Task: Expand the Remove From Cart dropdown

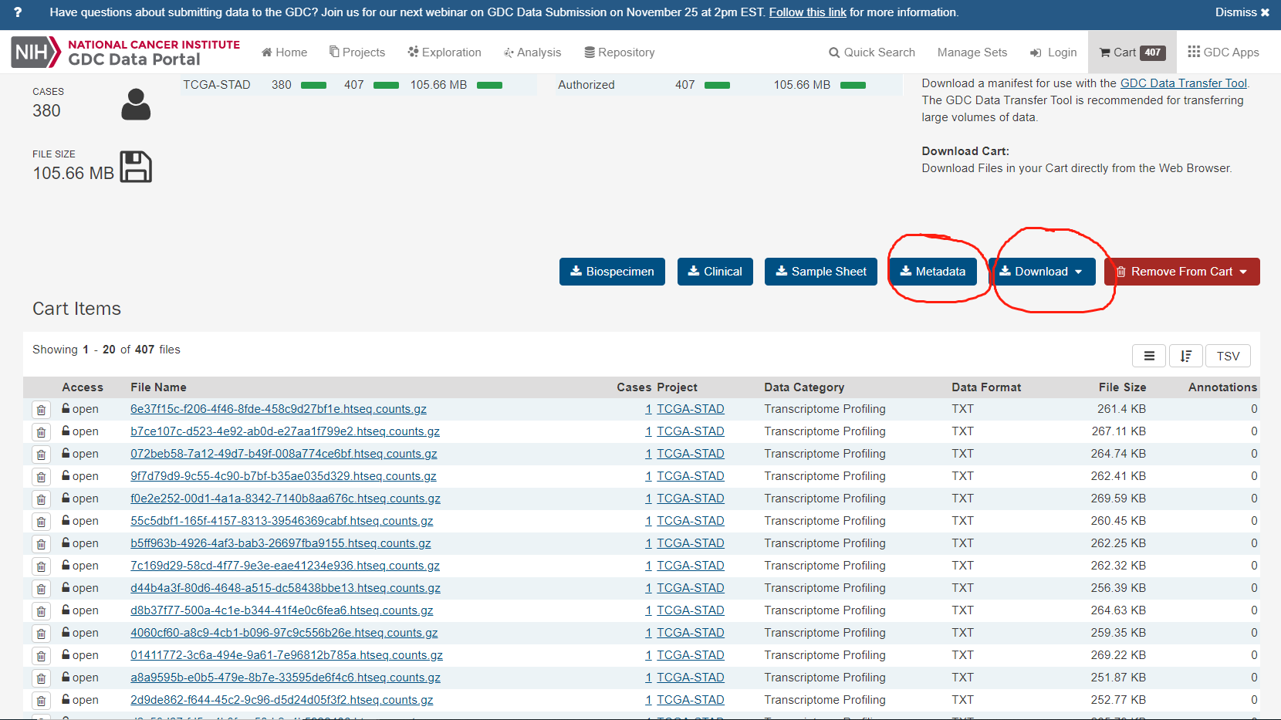Action: [x=1181, y=272]
